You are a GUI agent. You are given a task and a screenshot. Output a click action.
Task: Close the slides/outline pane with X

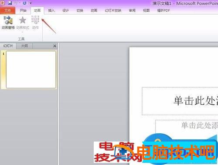(54, 46)
